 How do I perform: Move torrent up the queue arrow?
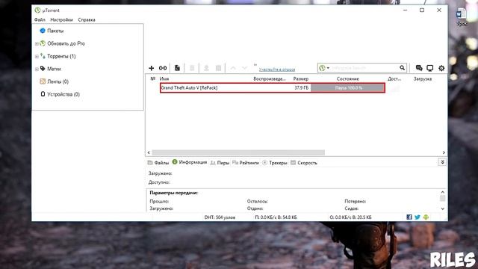(x=233, y=68)
